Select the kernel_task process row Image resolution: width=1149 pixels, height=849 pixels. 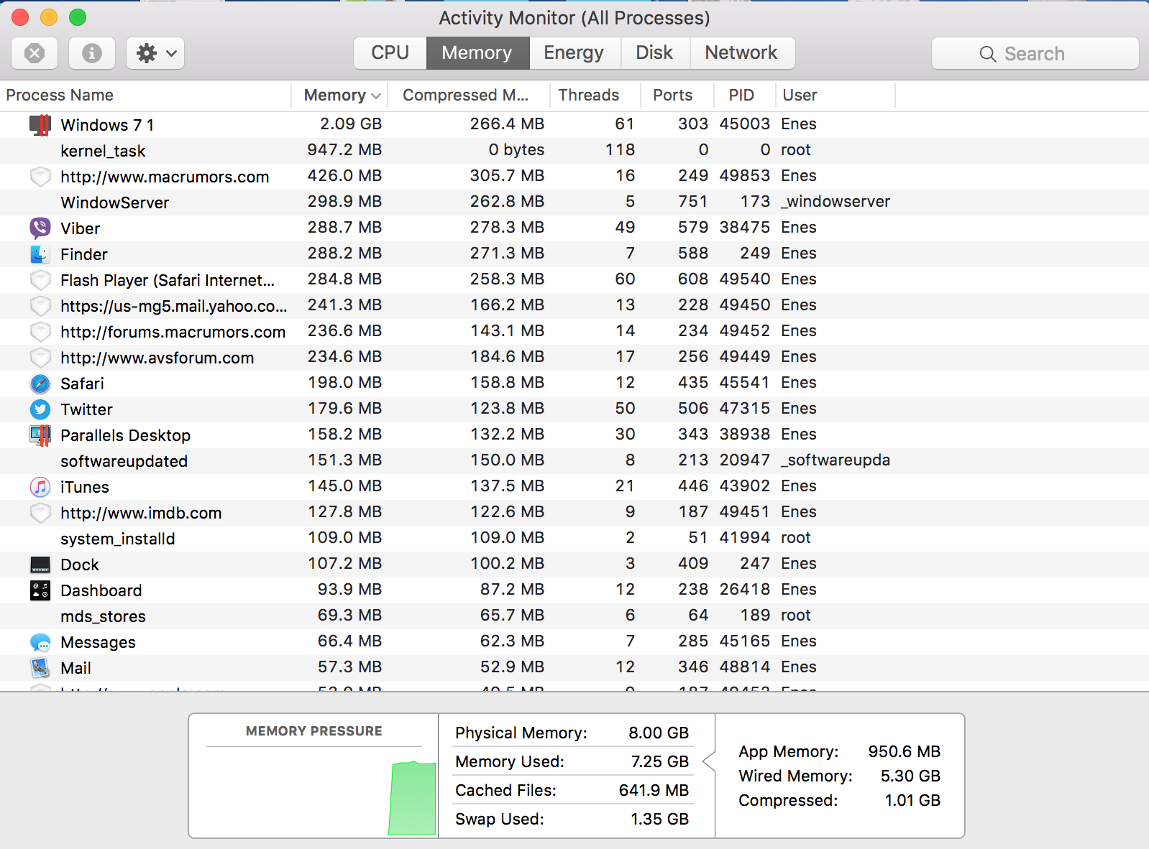(x=574, y=151)
